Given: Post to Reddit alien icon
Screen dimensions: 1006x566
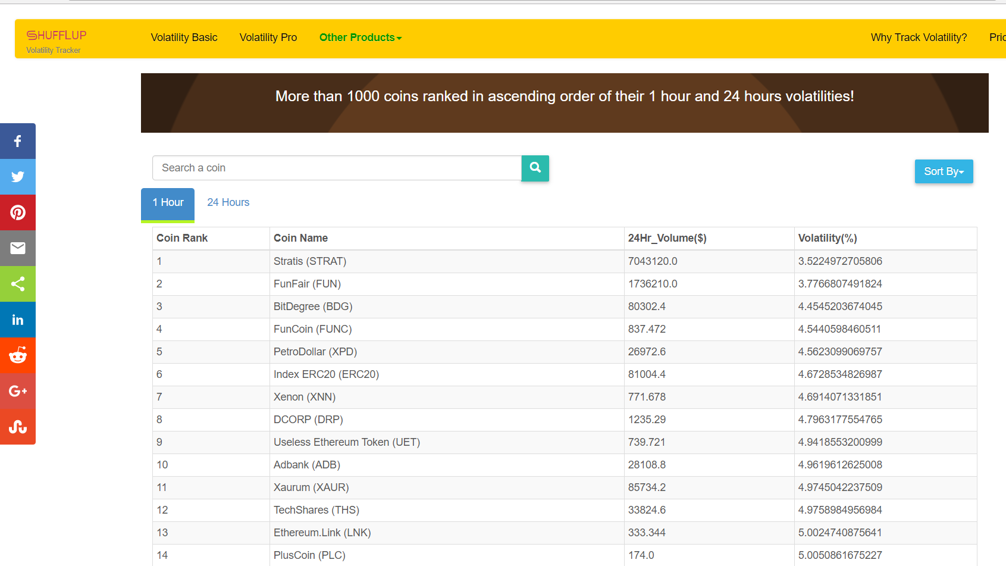Looking at the screenshot, I should (18, 355).
